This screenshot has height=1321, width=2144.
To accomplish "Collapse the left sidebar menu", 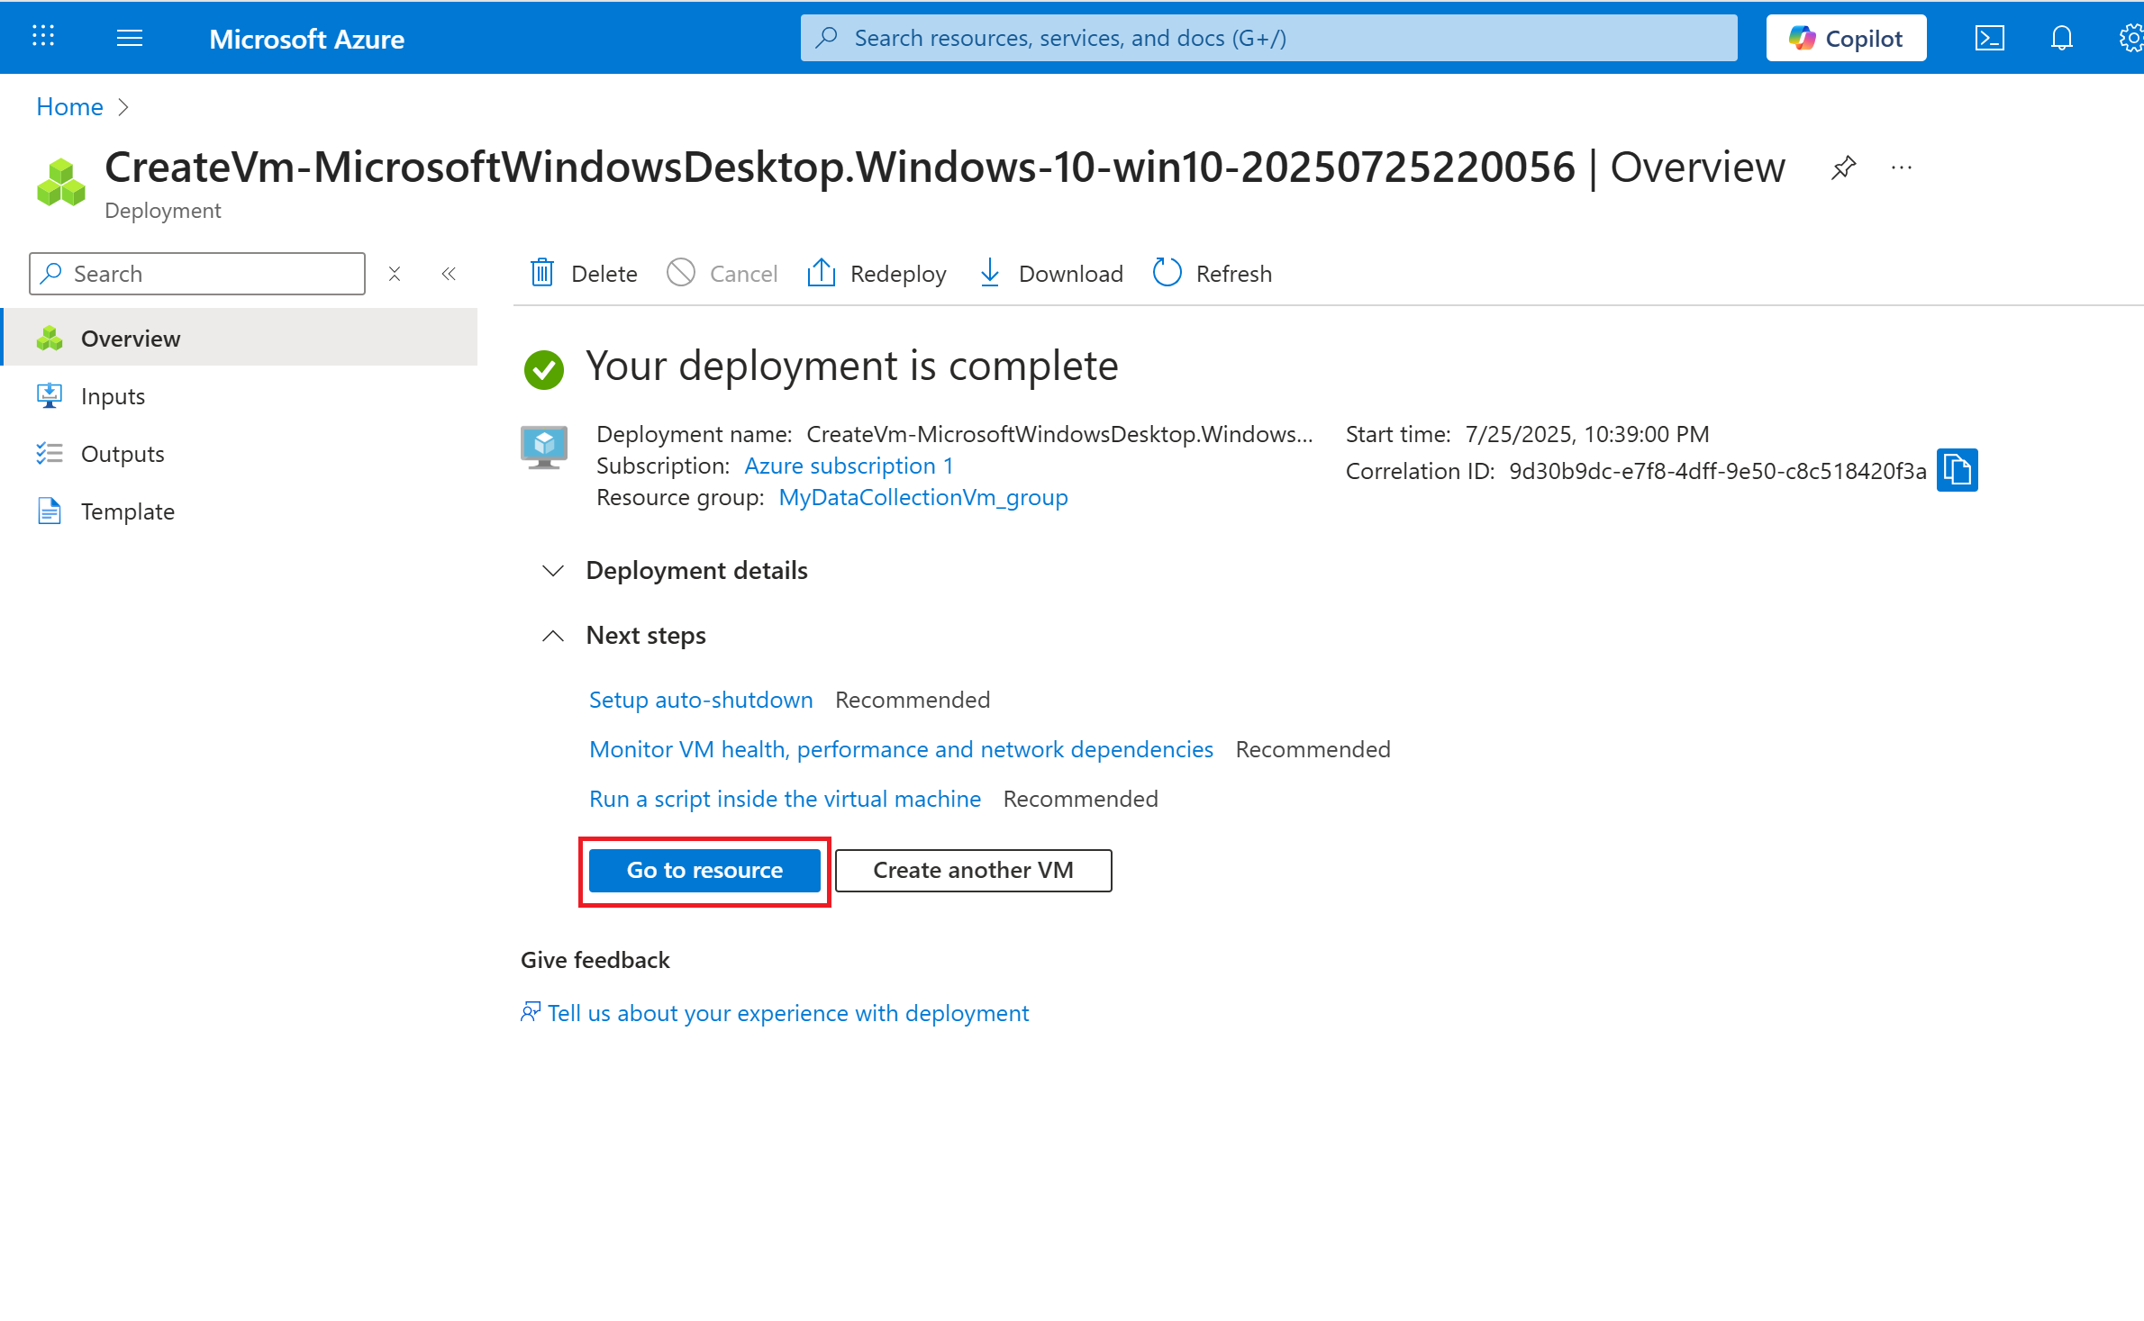I will [449, 274].
